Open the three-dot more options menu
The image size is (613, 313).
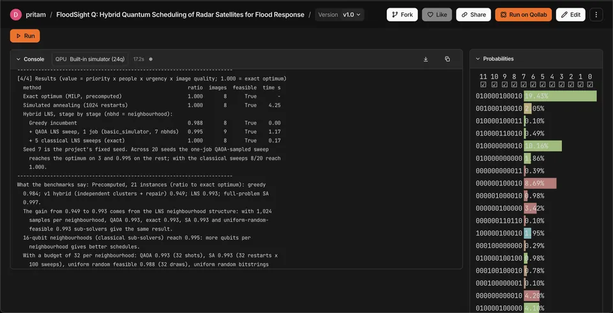[x=596, y=15]
